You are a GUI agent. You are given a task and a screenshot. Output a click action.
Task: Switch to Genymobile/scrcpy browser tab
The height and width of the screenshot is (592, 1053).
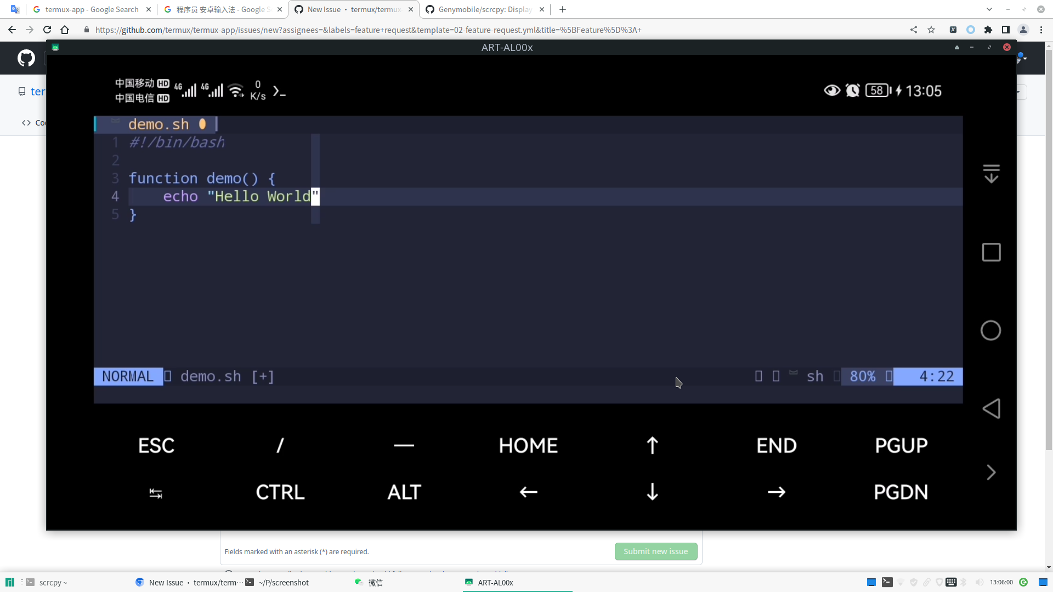[x=485, y=9]
